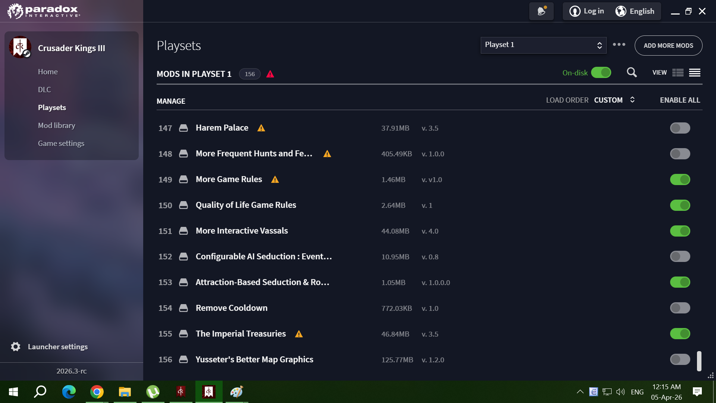The height and width of the screenshot is (403, 716).
Task: Toggle the On-disk filter switch
Action: (601, 72)
